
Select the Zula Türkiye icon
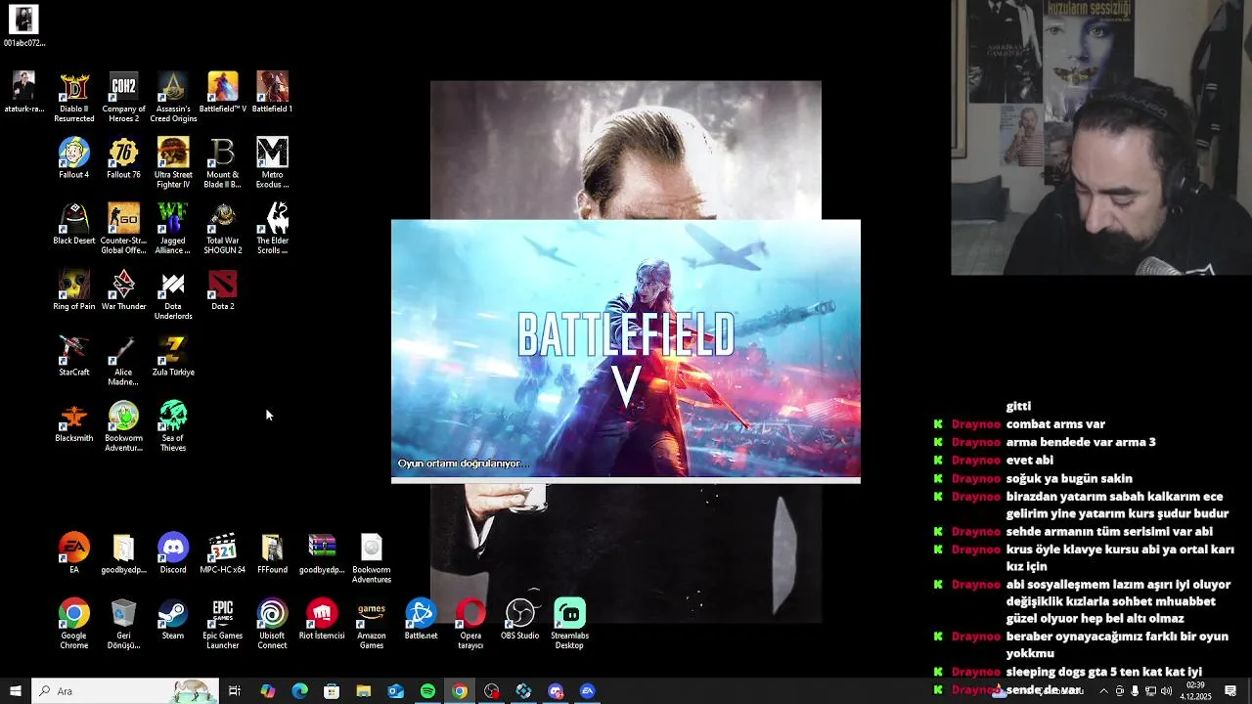pos(173,355)
